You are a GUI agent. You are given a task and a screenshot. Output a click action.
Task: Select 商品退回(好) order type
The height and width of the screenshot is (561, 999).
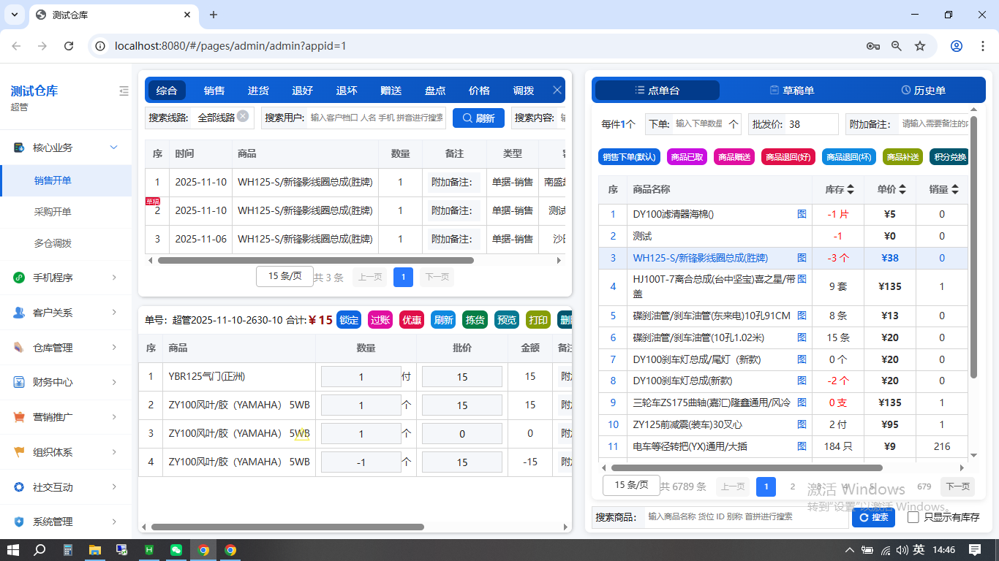[x=788, y=157]
